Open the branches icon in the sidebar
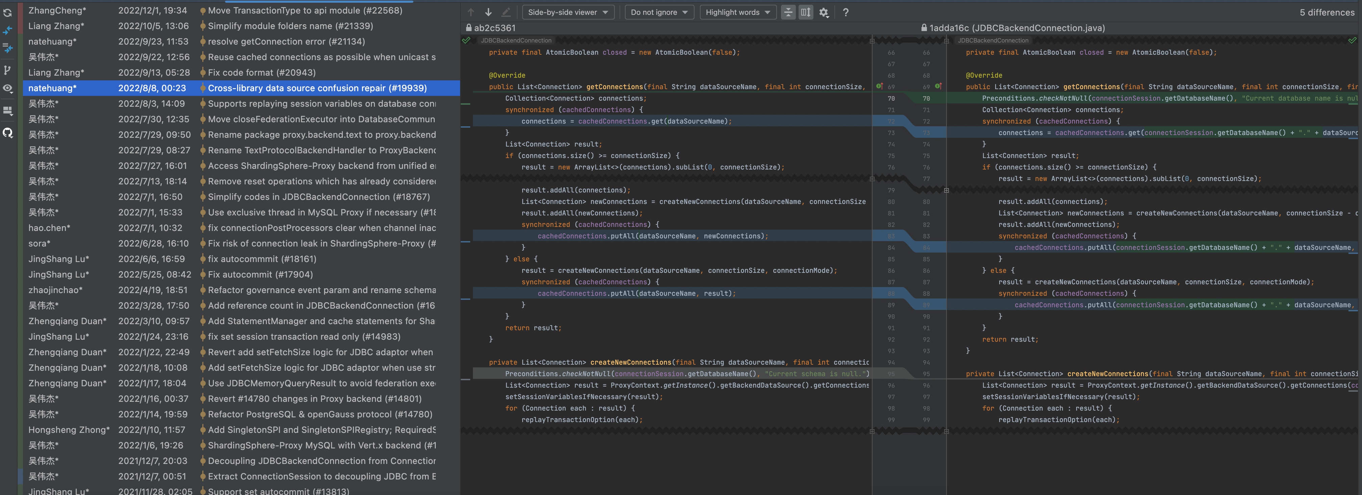The height and width of the screenshot is (495, 1362). click(7, 70)
